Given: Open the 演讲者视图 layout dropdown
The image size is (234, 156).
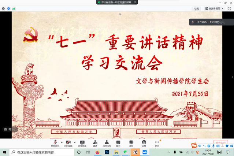Looking at the screenshot, I should coord(214,8).
